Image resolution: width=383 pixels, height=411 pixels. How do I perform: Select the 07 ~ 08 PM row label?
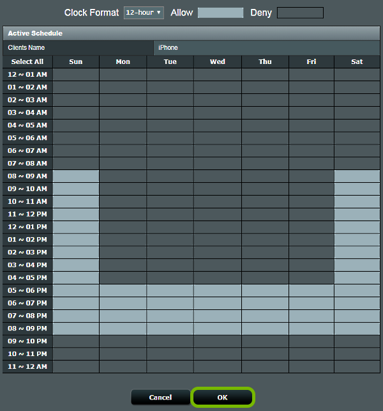coord(27,316)
